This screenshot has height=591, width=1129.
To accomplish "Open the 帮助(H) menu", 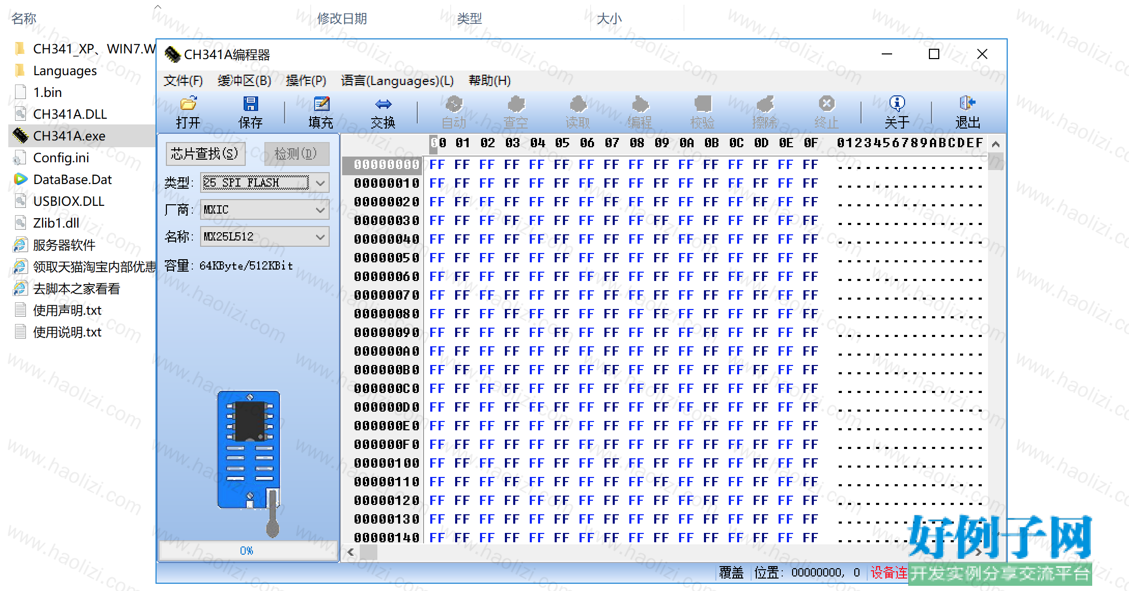I will point(489,81).
